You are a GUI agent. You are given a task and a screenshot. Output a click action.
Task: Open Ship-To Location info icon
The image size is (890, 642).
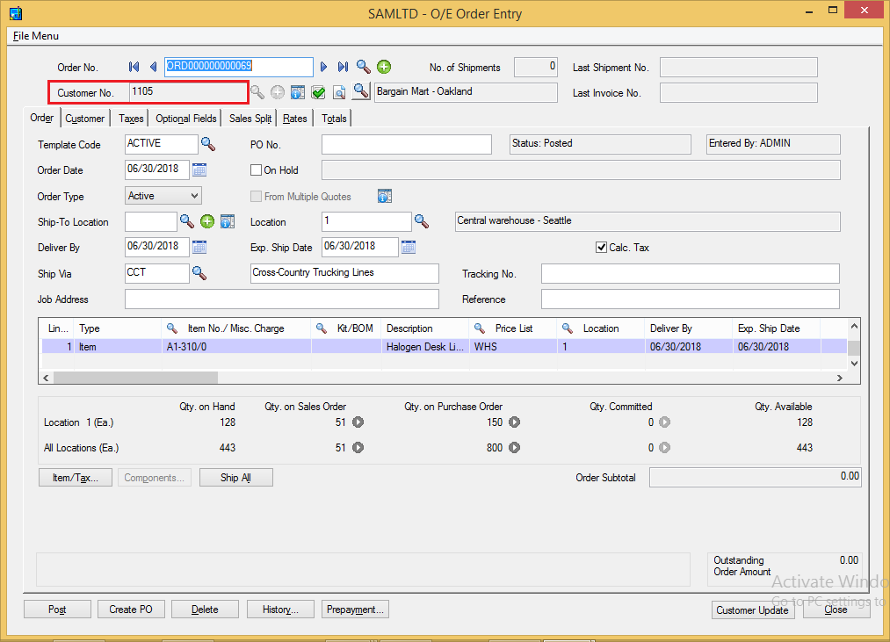[x=228, y=221]
